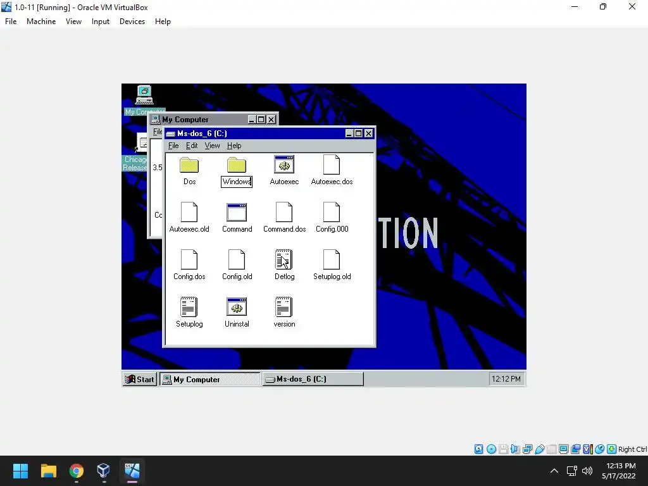Minimize the Ms-dos_6 (C:) window

[349, 134]
